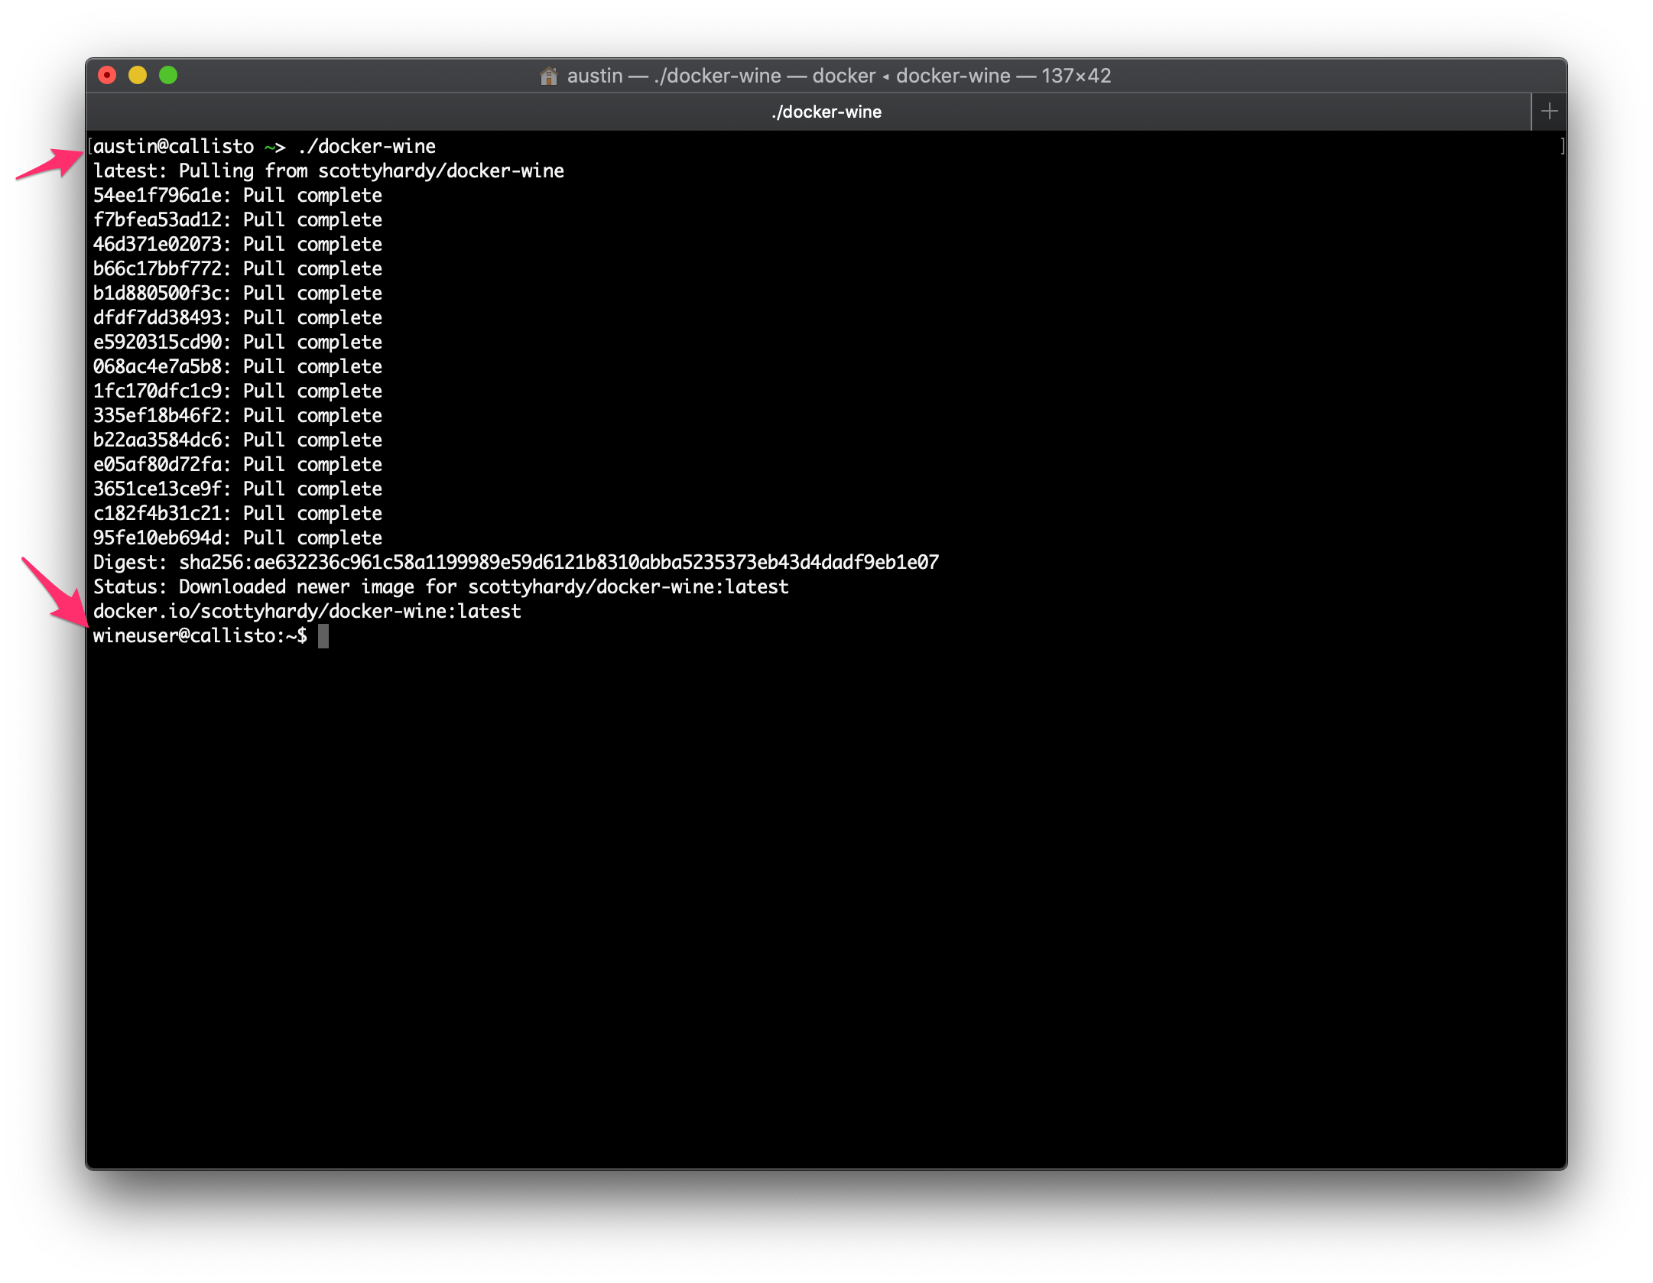Click the ./docker-wine command on first line
The height and width of the screenshot is (1283, 1653).
(367, 147)
